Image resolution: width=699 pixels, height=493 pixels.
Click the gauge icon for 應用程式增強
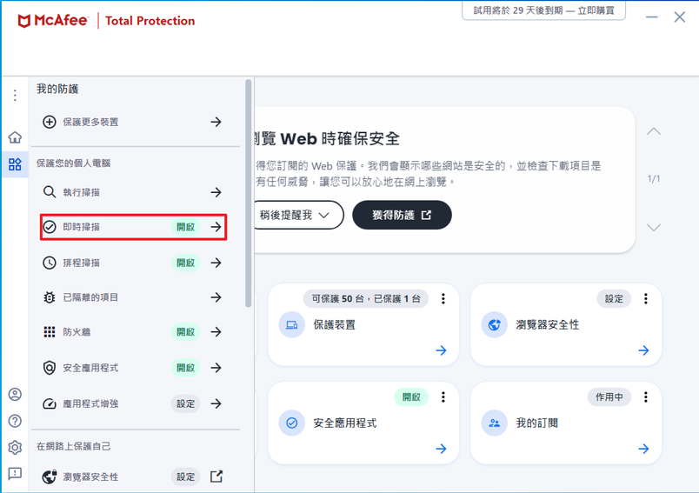(49, 403)
